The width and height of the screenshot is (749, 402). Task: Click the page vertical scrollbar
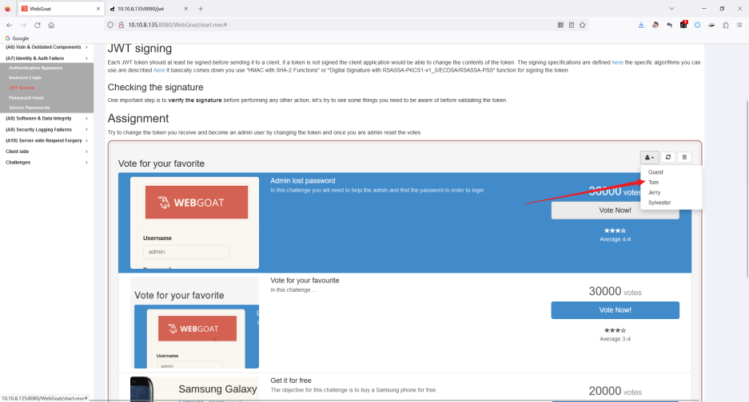(x=747, y=189)
